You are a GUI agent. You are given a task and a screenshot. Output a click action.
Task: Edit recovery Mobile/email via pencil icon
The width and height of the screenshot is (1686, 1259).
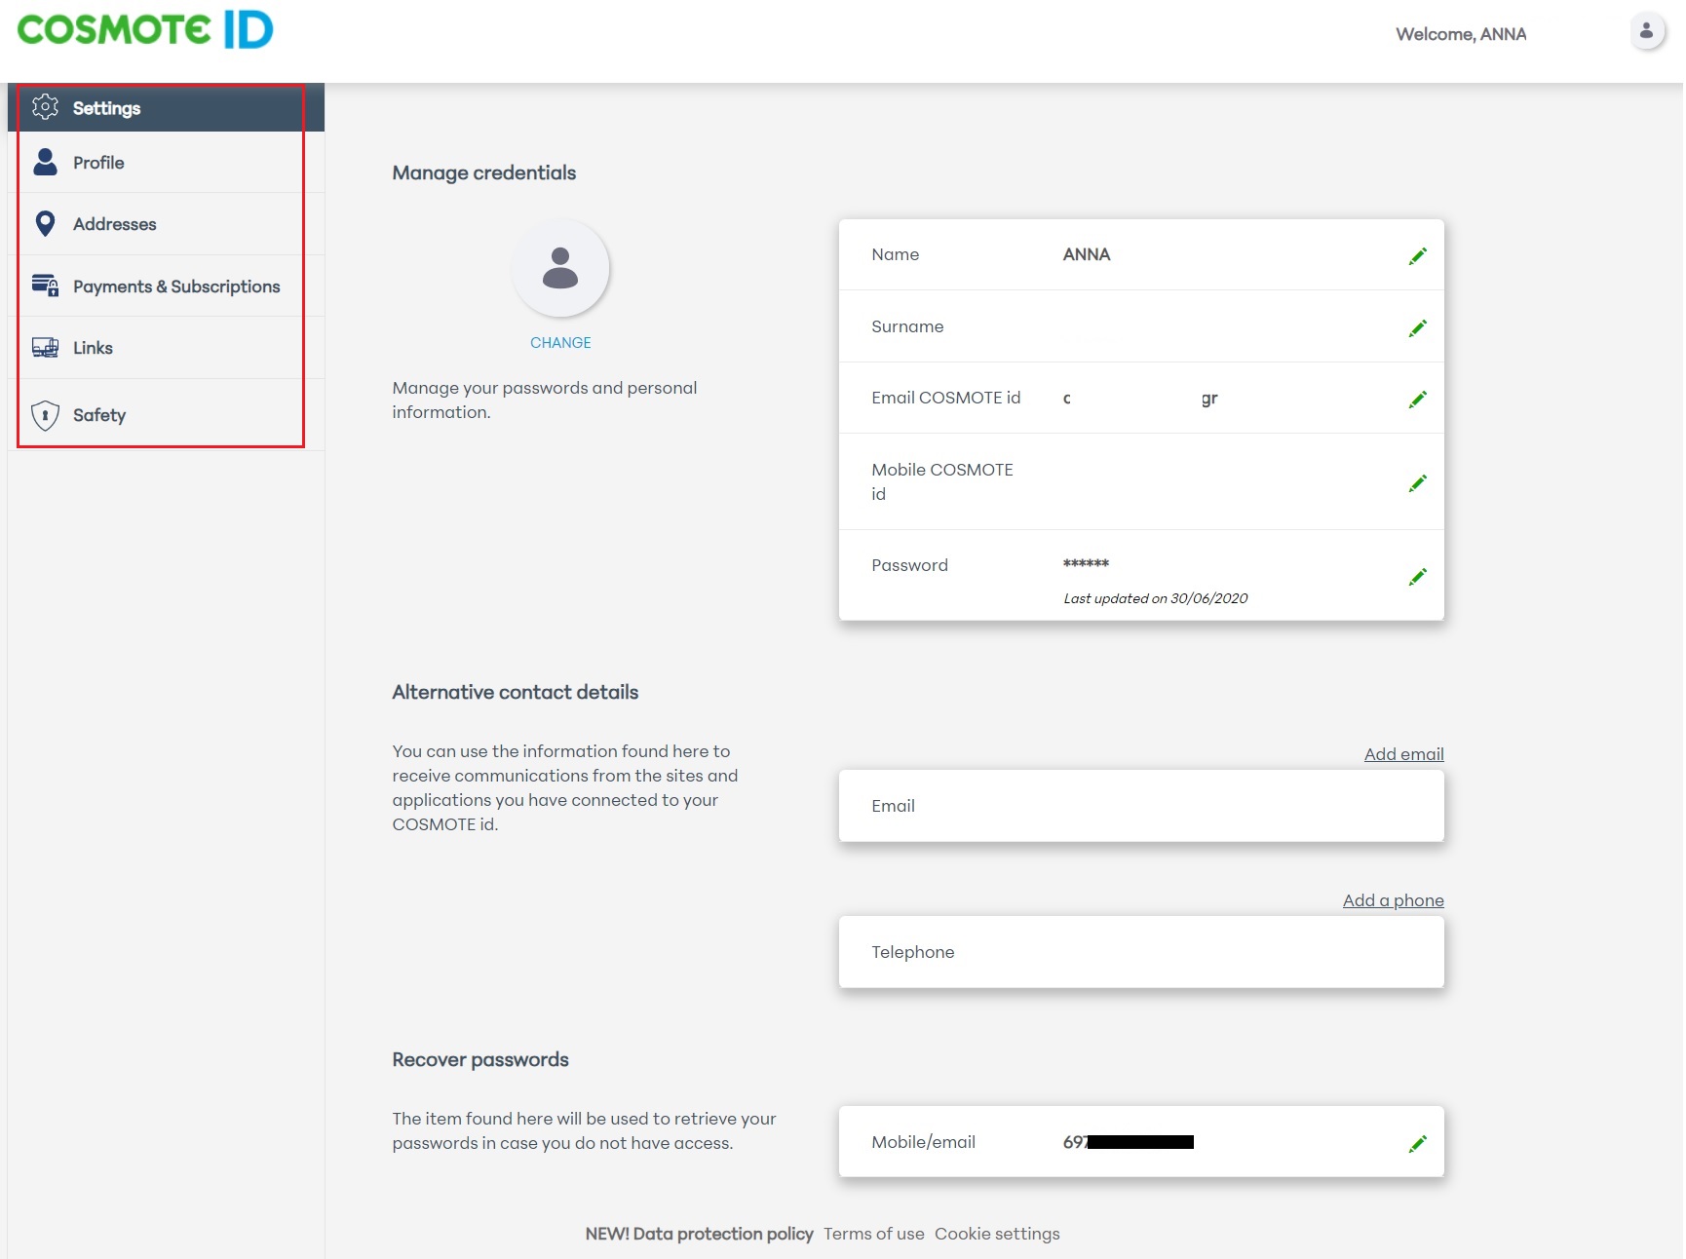pos(1418,1142)
